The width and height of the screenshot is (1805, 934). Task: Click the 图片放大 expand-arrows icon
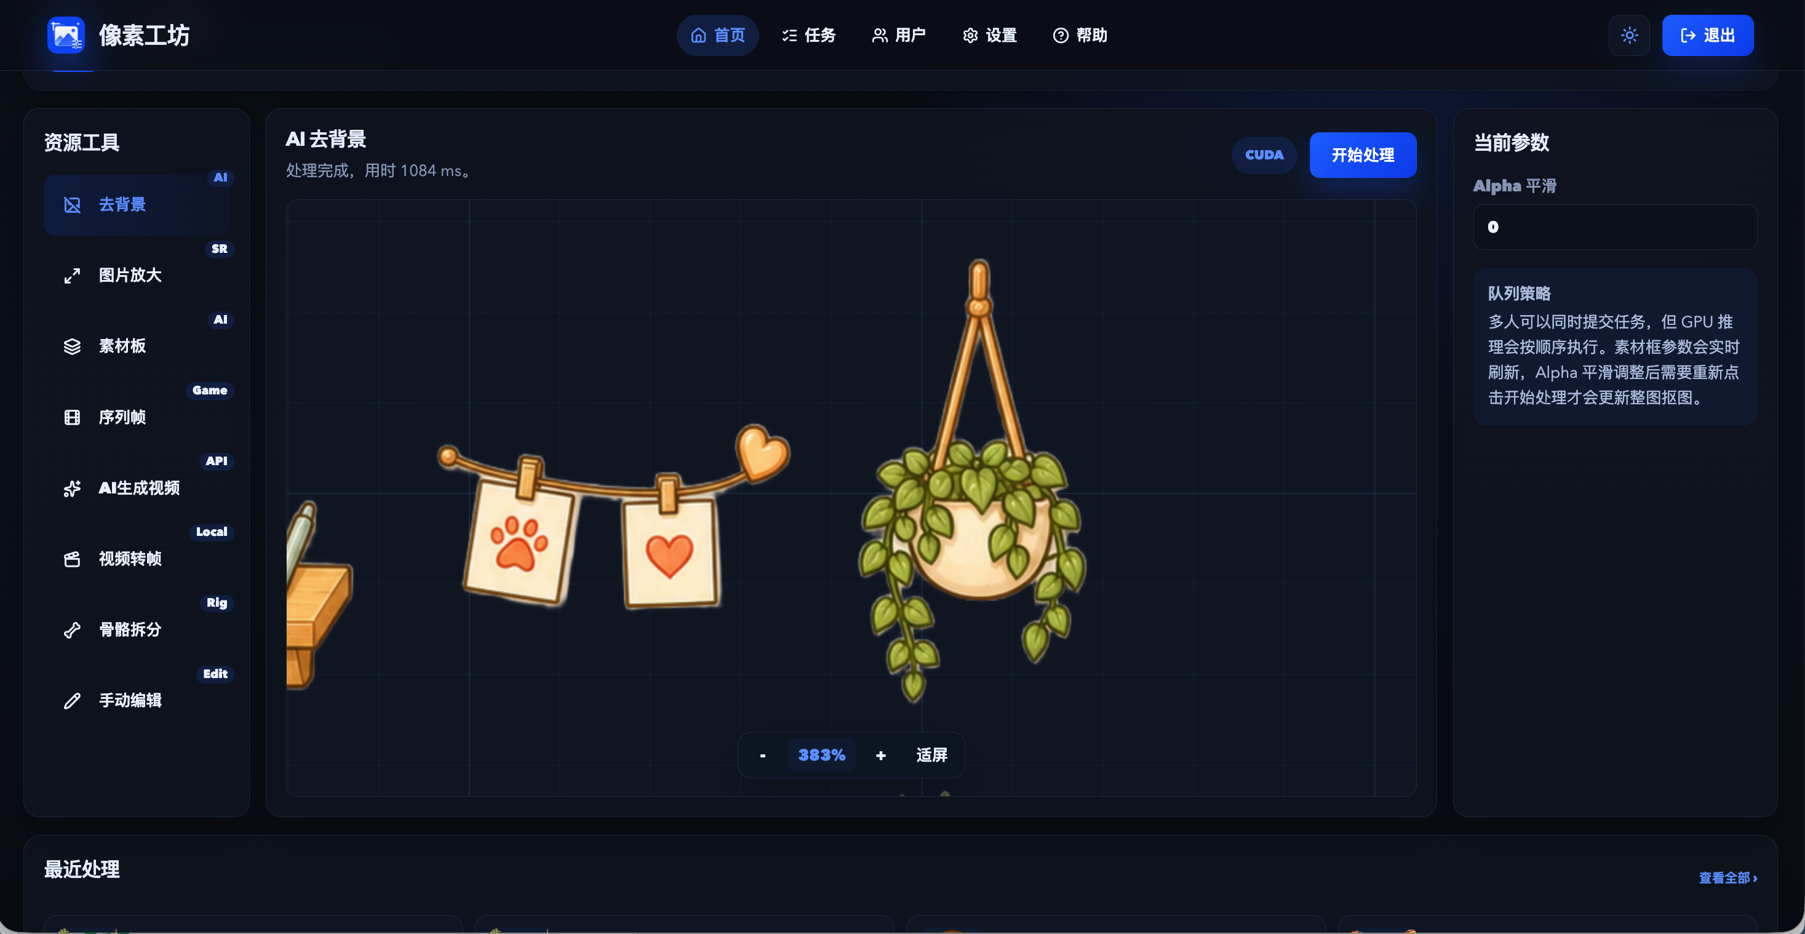(x=72, y=276)
